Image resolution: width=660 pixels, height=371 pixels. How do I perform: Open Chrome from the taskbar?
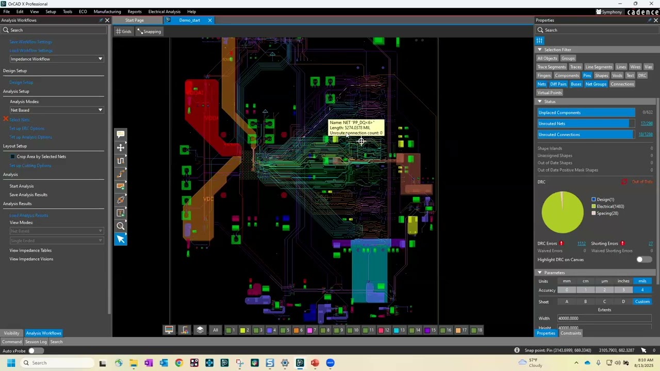[x=179, y=363]
